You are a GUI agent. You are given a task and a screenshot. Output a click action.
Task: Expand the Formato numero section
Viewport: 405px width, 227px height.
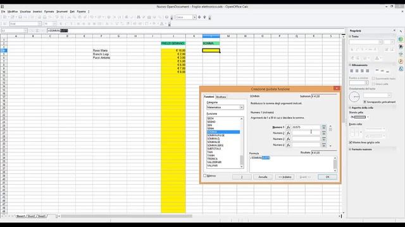coord(351,149)
